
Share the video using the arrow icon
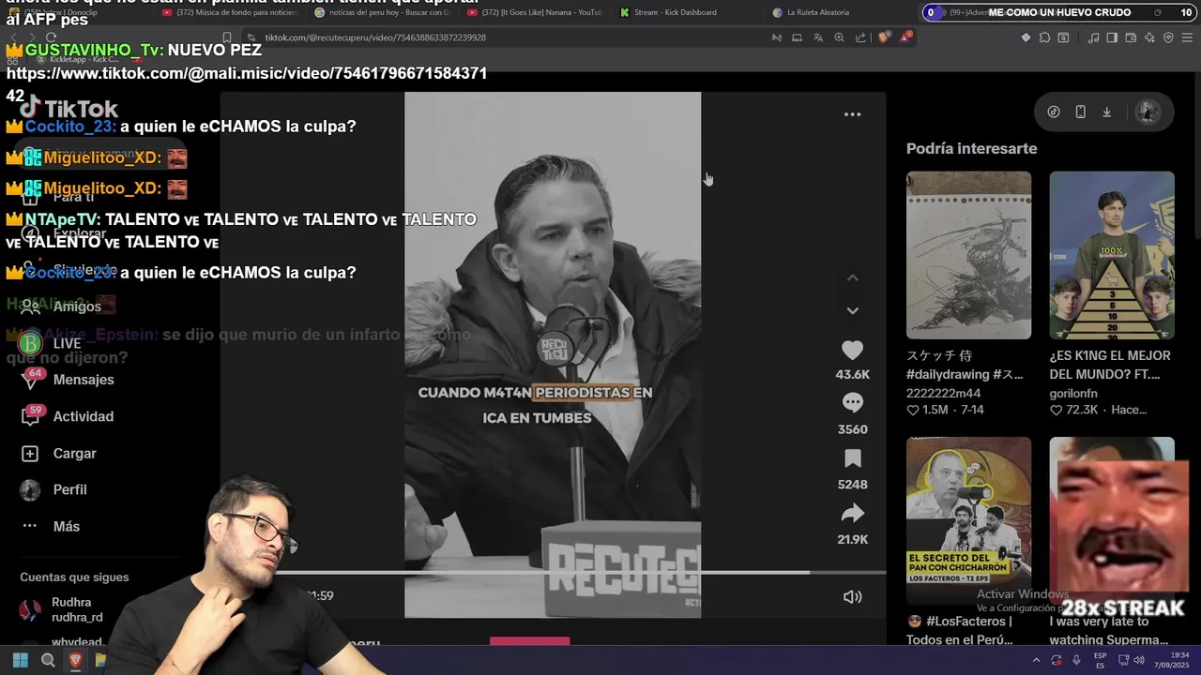click(852, 514)
